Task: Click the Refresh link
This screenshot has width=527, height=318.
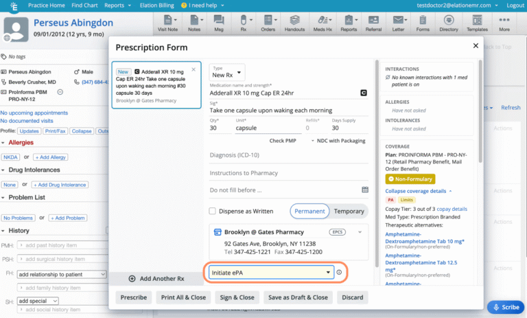Action: [x=511, y=107]
